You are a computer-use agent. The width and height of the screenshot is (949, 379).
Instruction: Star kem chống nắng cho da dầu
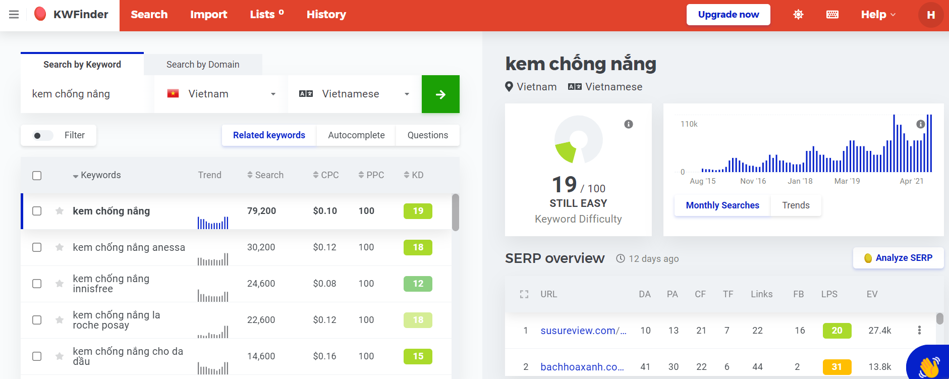click(60, 356)
